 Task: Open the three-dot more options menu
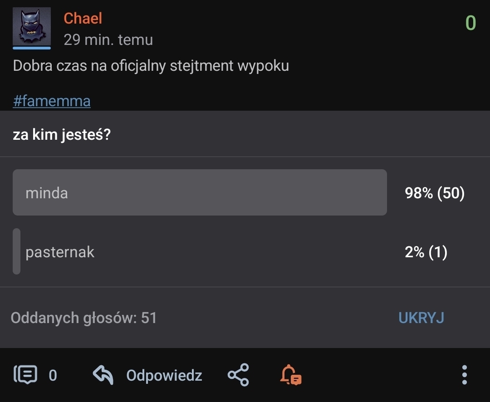[x=464, y=375]
